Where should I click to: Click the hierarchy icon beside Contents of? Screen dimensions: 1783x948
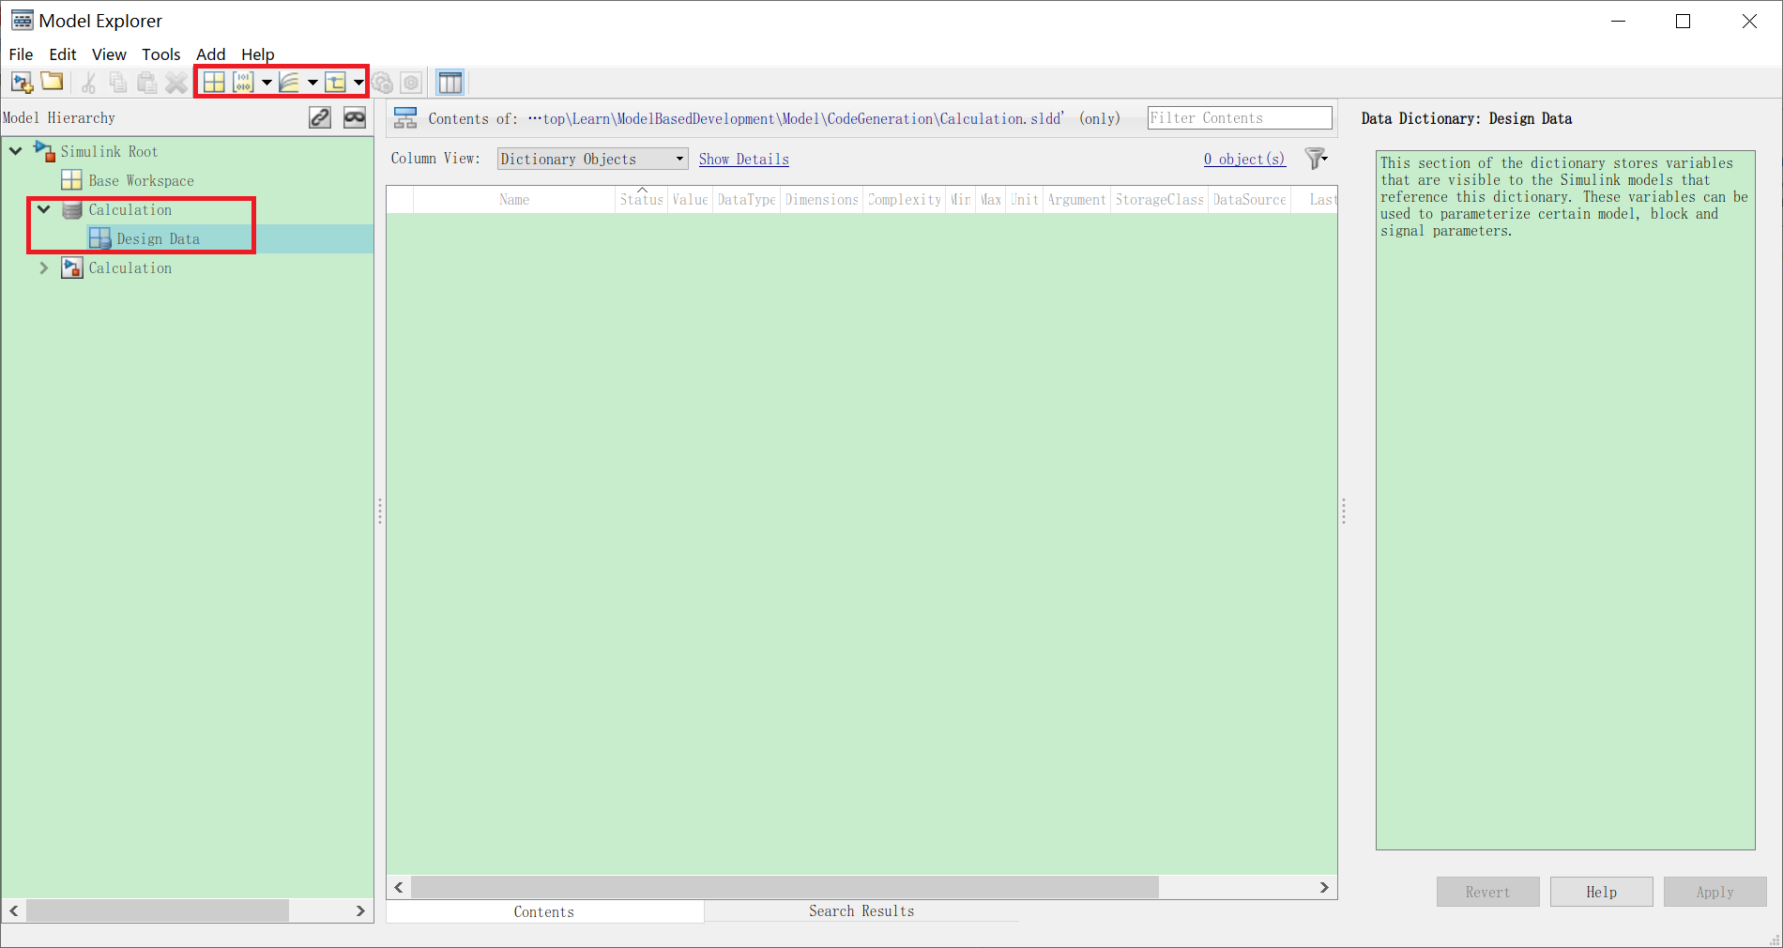tap(405, 117)
